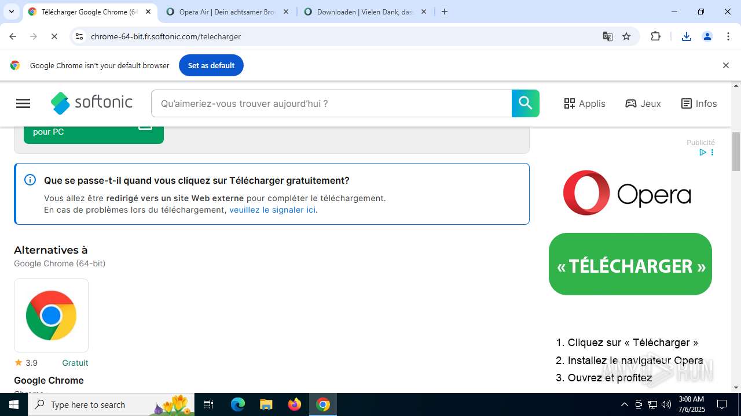This screenshot has height=416, width=741.
Task: Go back to the previous page
Action: point(13,36)
